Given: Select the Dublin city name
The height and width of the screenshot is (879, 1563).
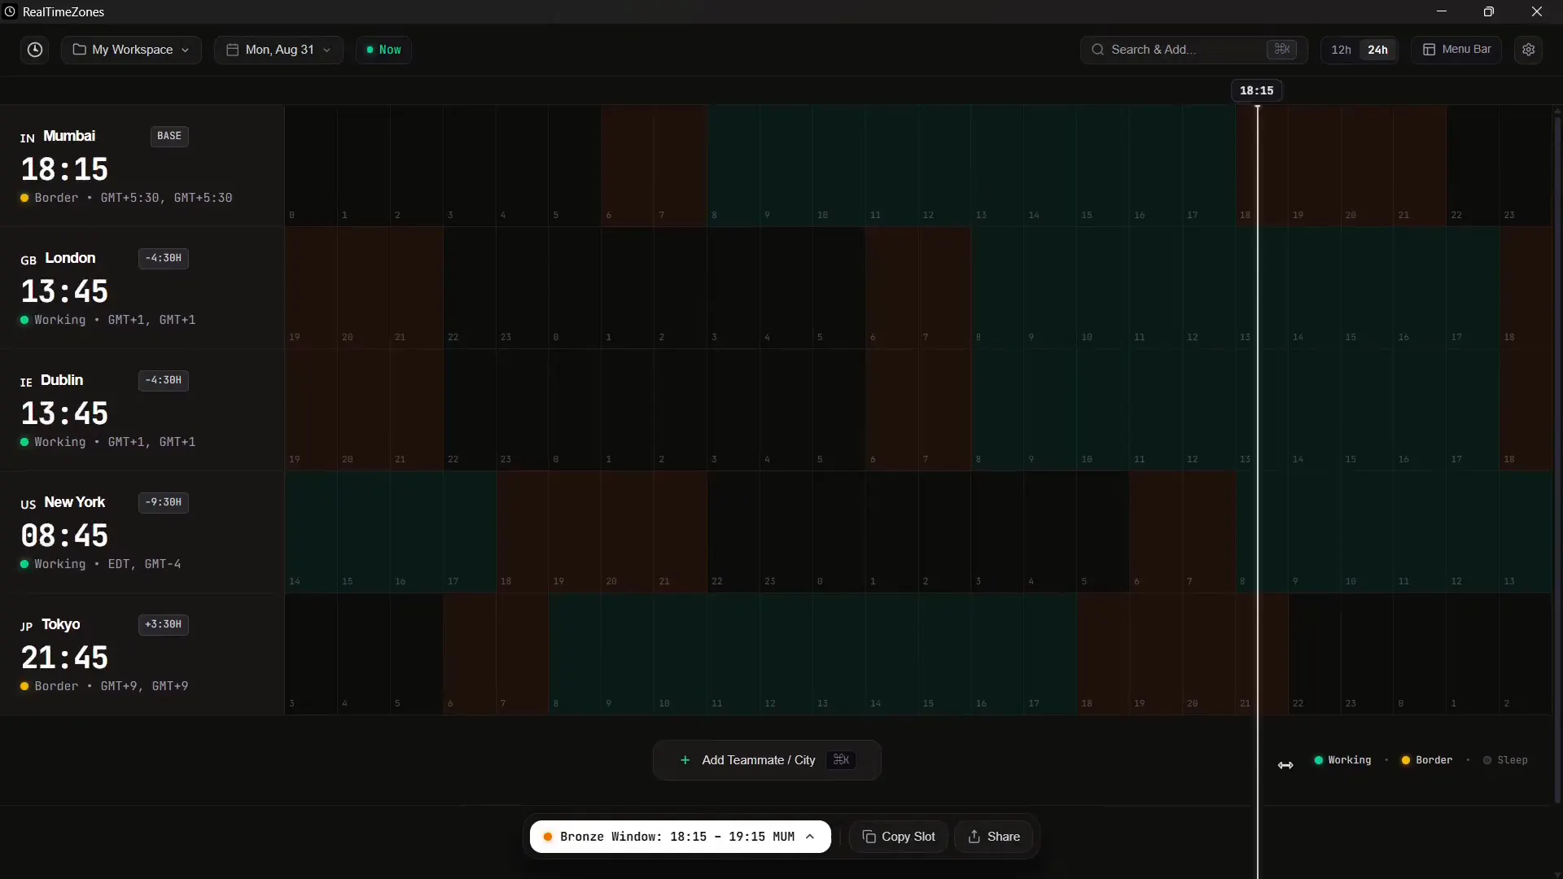Looking at the screenshot, I should click(x=62, y=380).
